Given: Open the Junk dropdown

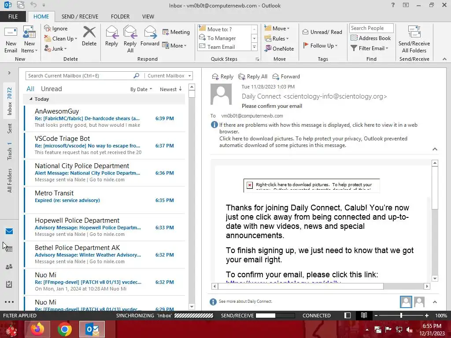Looking at the screenshot, I should 55,49.
